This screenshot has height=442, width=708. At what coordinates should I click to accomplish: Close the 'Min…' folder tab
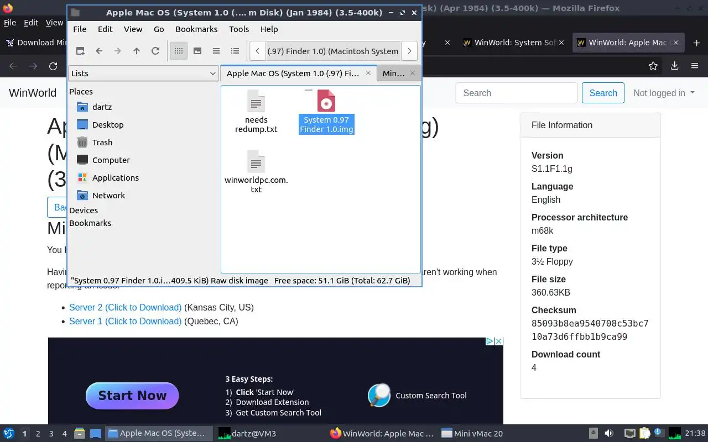click(413, 73)
